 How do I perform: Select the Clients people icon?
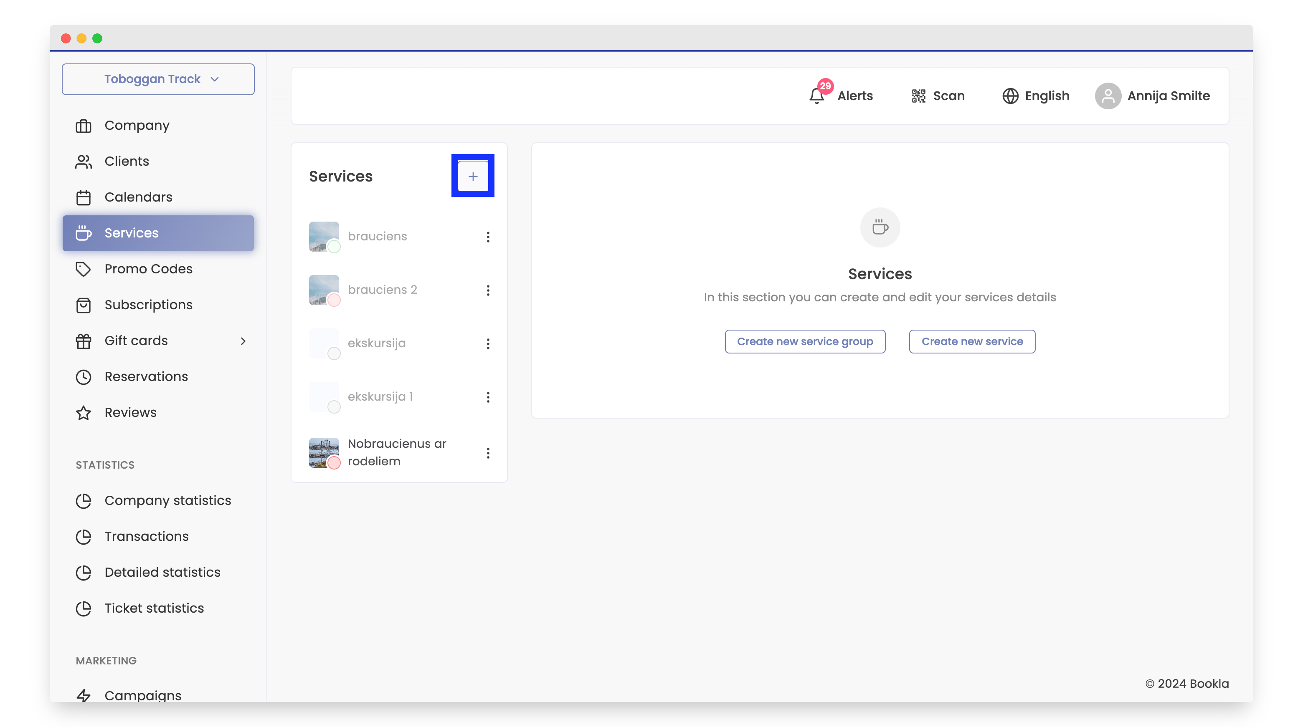[x=84, y=161]
